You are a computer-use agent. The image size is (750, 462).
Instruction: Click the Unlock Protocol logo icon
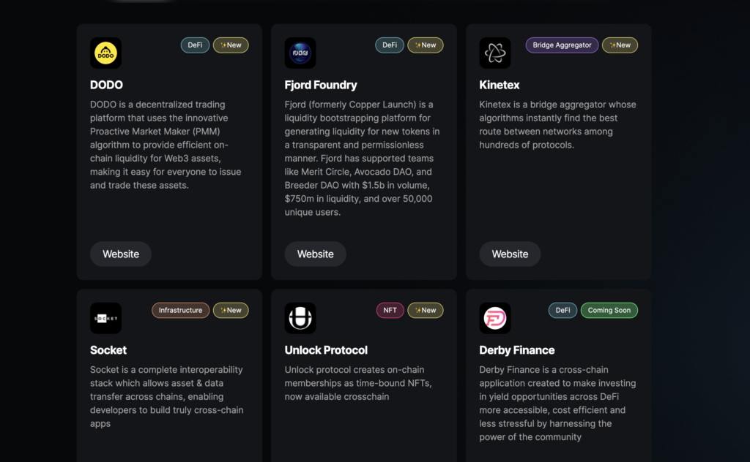(300, 319)
